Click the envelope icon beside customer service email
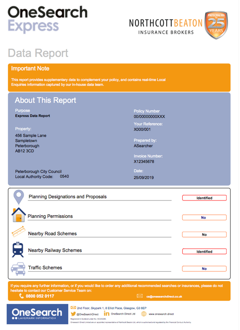The image size is (240, 330). click(x=140, y=296)
